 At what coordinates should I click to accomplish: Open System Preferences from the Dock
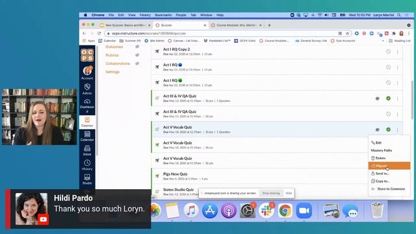(248, 211)
